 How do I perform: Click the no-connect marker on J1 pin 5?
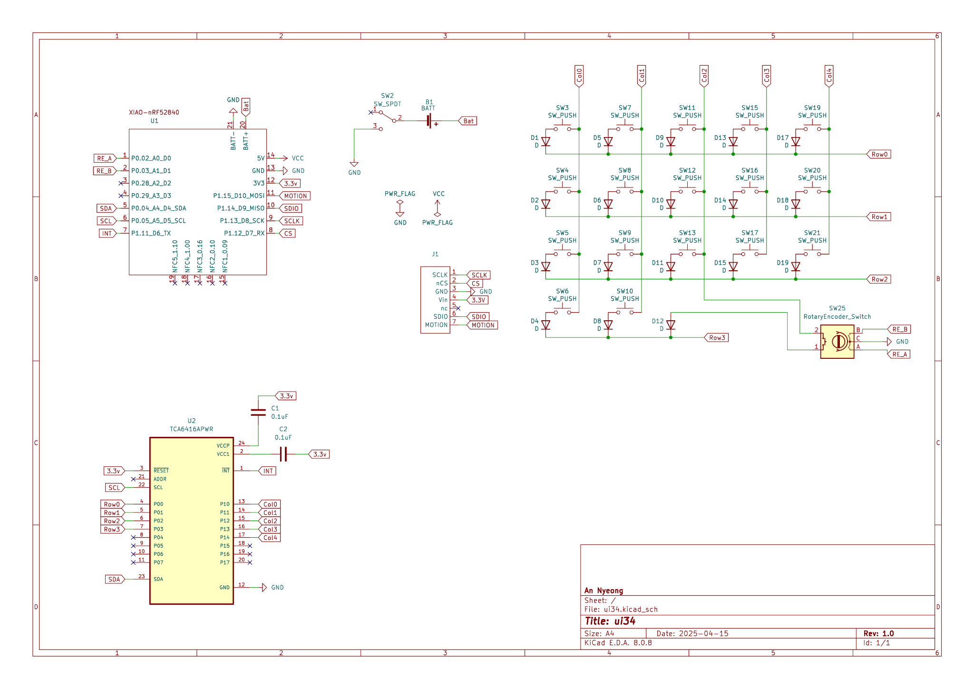click(x=458, y=308)
